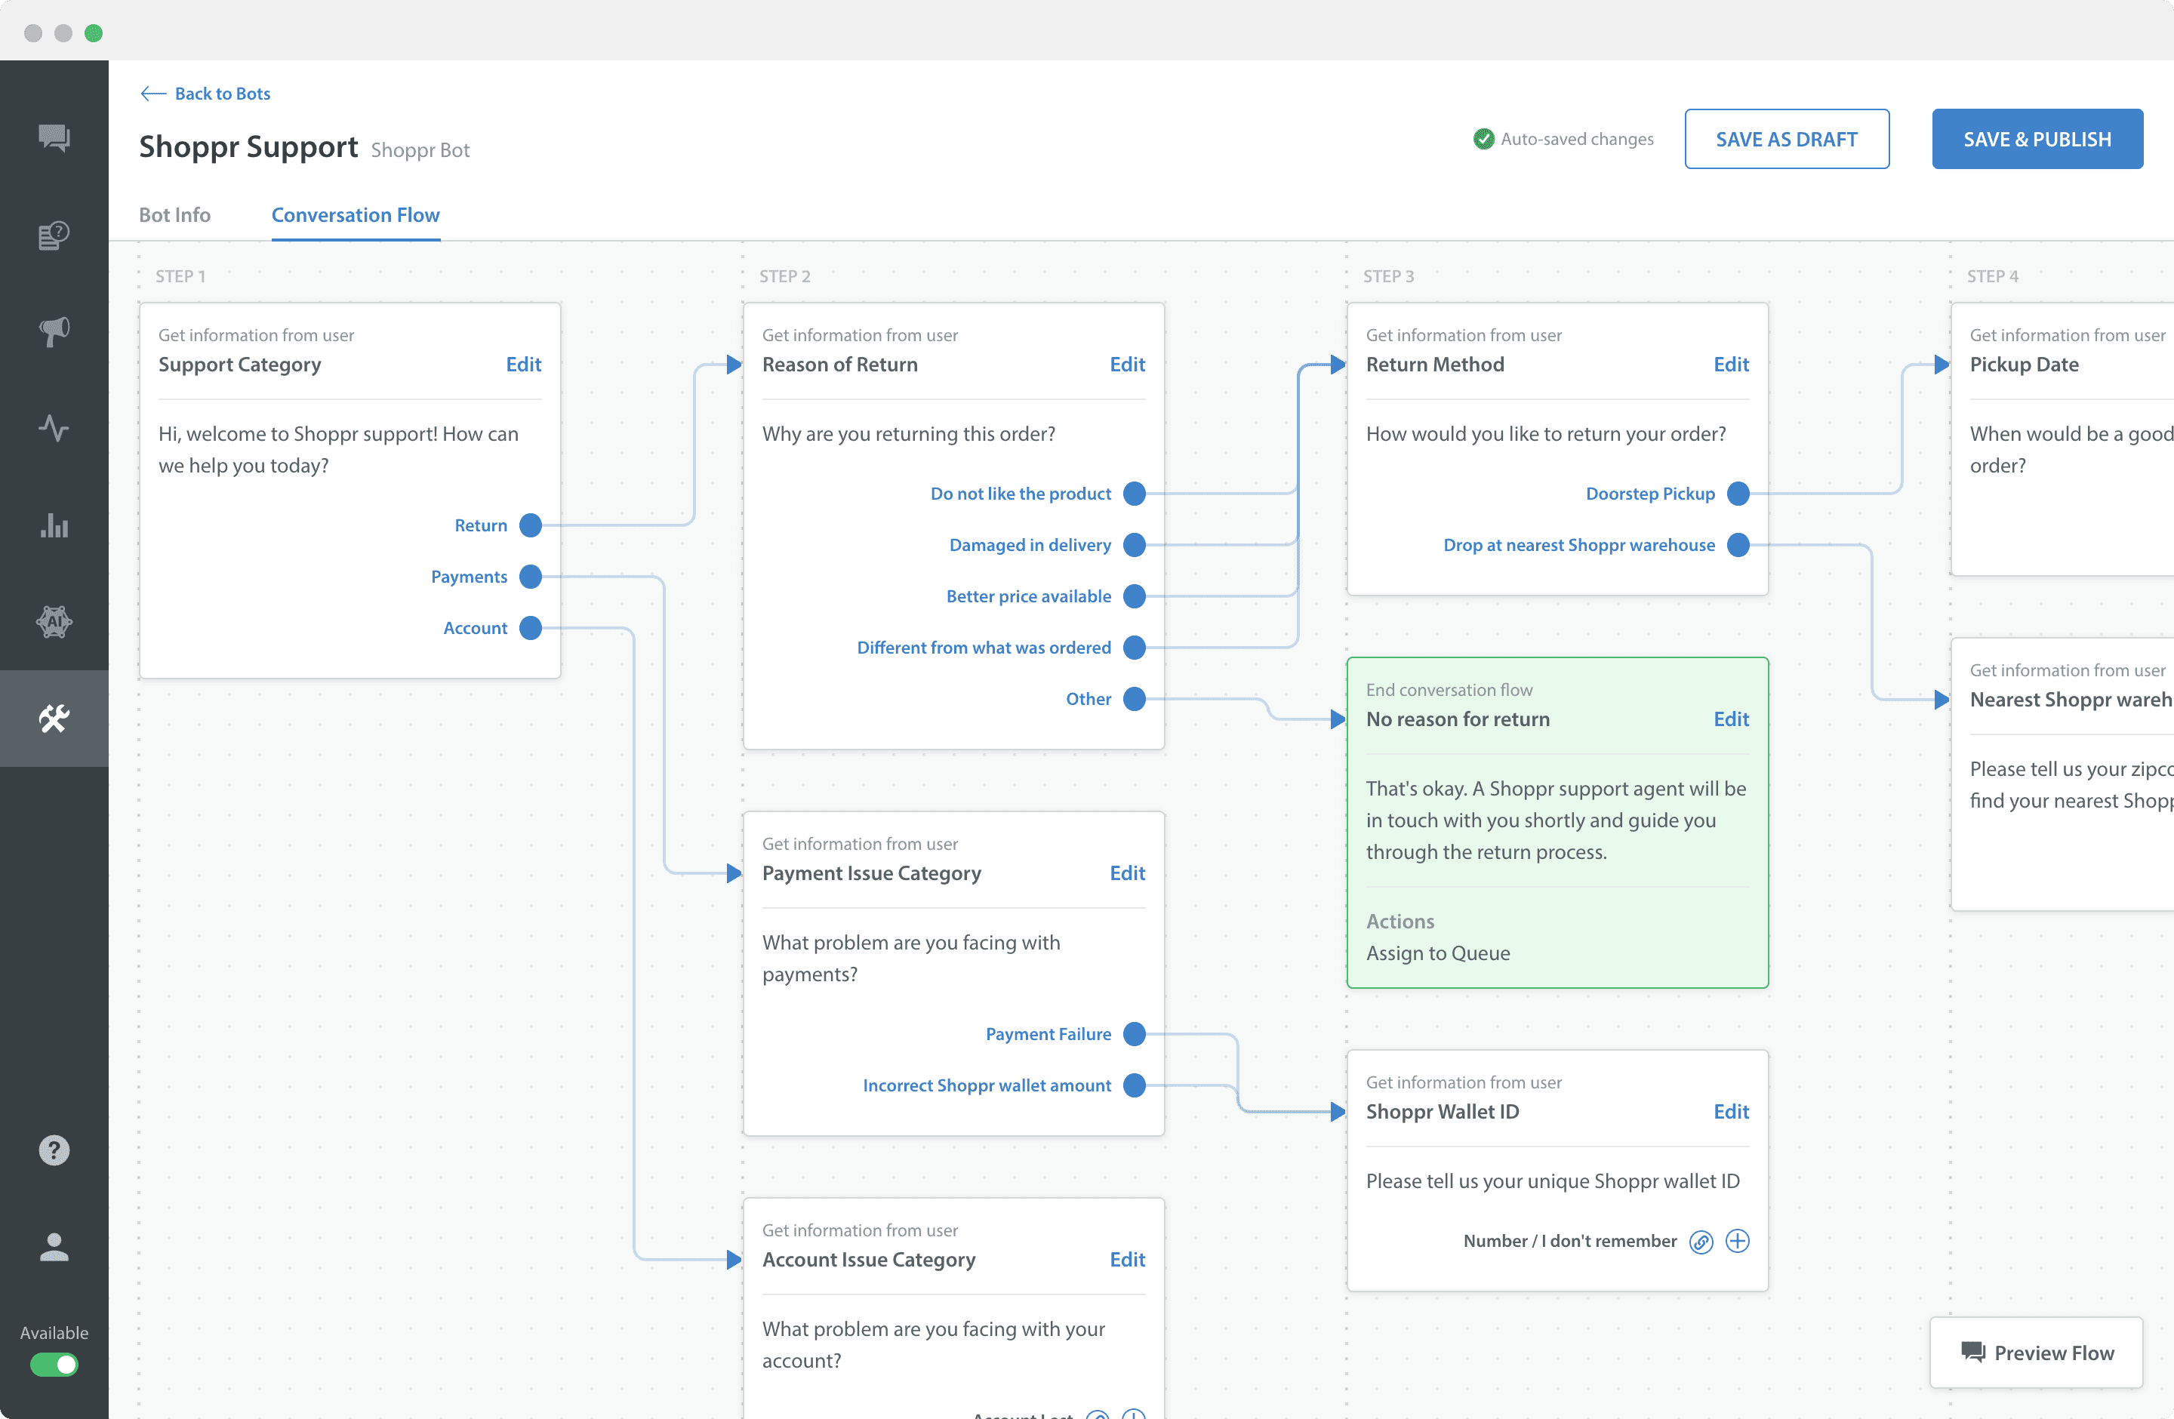Open the conversations chat icon in sidebar

[54, 138]
